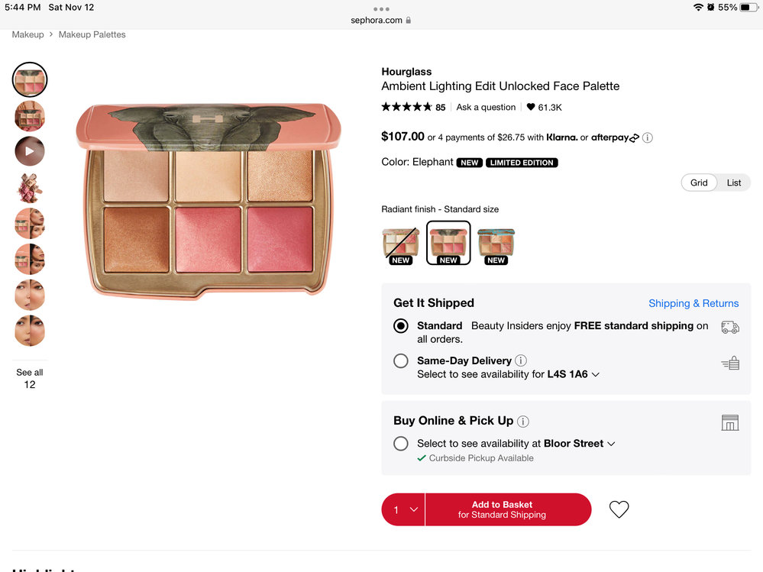Click the info icon beside Same-Day Delivery
This screenshot has height=572, width=763.
click(521, 360)
